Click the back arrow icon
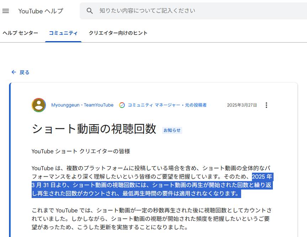Viewport: 307px width, 237px height. click(x=14, y=72)
